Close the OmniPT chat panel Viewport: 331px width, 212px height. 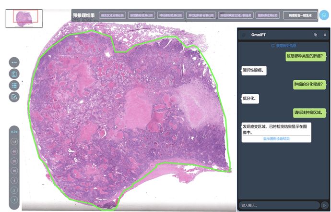[x=325, y=35]
